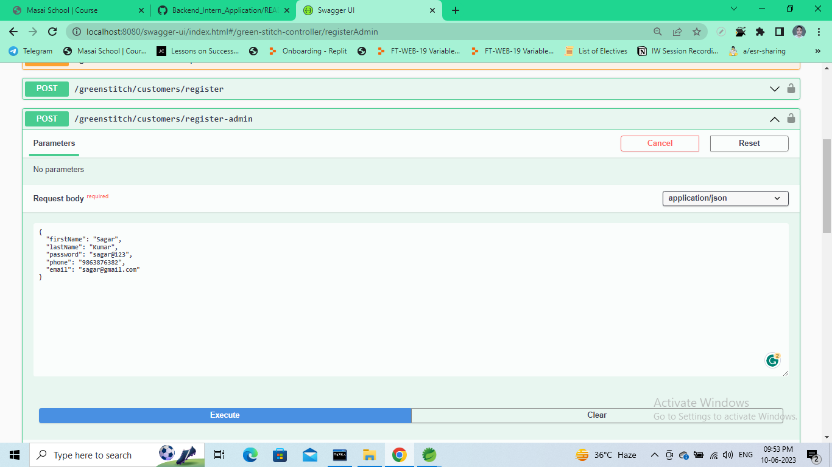
Task: Open the application/json media type dropdown
Action: coord(725,198)
